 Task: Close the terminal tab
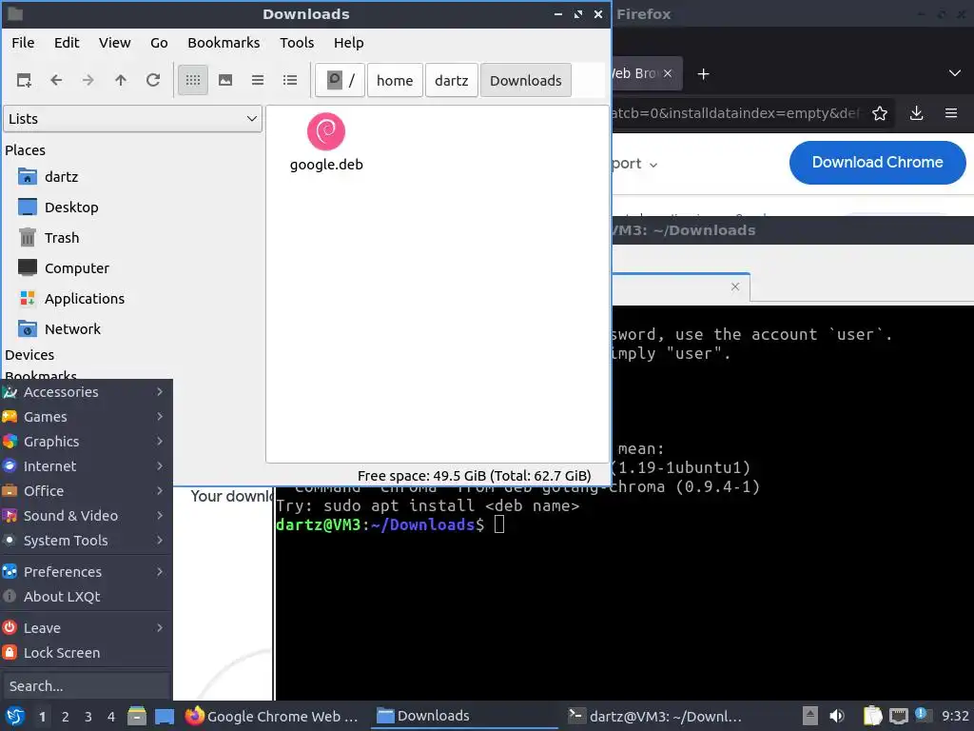(x=735, y=286)
